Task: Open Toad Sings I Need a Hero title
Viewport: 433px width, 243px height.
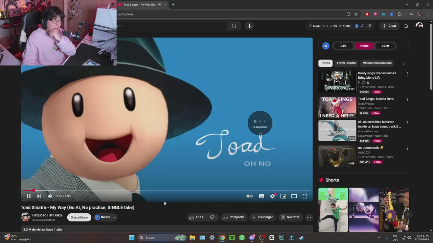Action: (x=375, y=99)
